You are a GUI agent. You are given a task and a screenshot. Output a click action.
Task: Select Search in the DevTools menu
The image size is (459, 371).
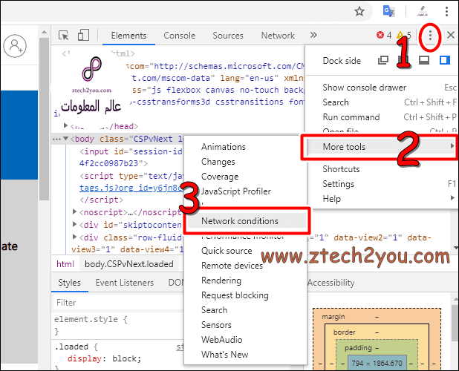[382, 102]
